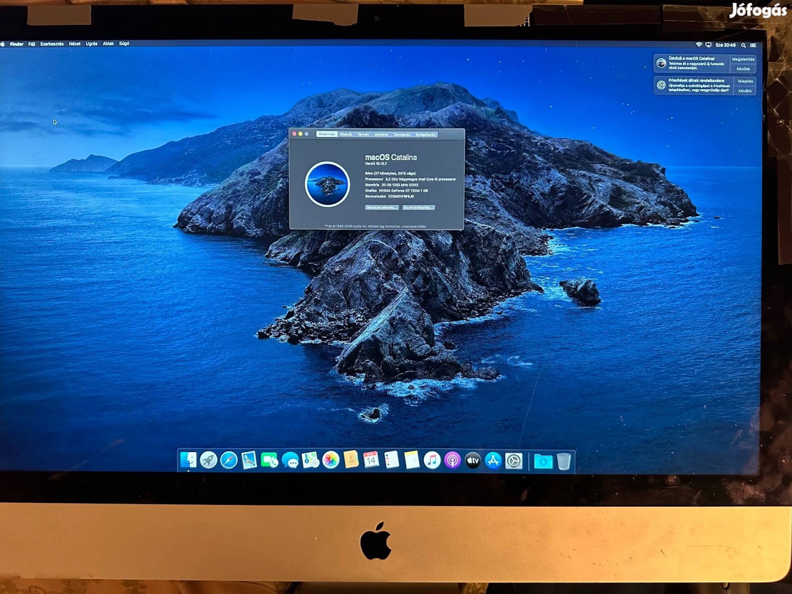Screen dimensions: 792x594
Task: Open the Fájl menu
Action: tap(32, 44)
